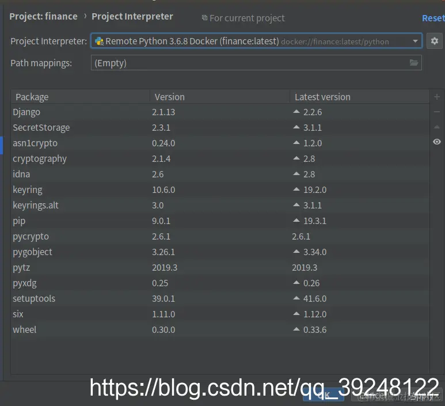Go to Project: finance breadcrumb
The image size is (445, 406).
coord(43,17)
